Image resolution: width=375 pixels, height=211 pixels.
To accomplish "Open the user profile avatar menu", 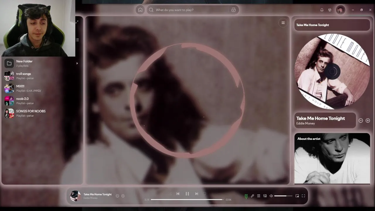I will click(x=340, y=10).
